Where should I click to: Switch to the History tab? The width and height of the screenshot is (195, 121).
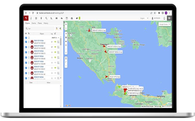point(46,23)
